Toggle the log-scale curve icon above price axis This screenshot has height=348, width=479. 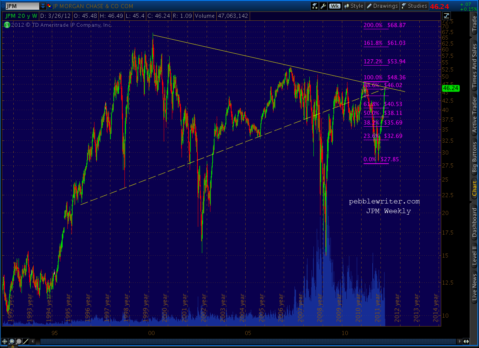pyautogui.click(x=446, y=16)
